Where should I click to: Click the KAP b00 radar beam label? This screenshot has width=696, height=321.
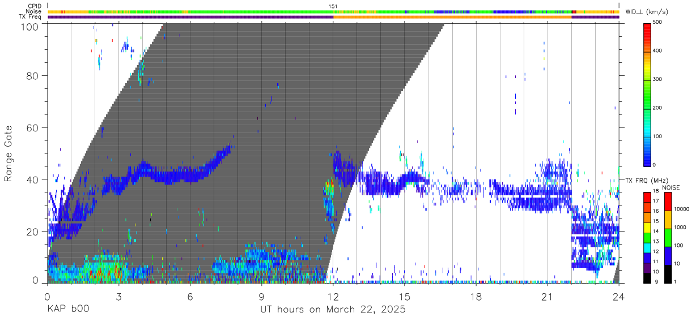pyautogui.click(x=68, y=310)
